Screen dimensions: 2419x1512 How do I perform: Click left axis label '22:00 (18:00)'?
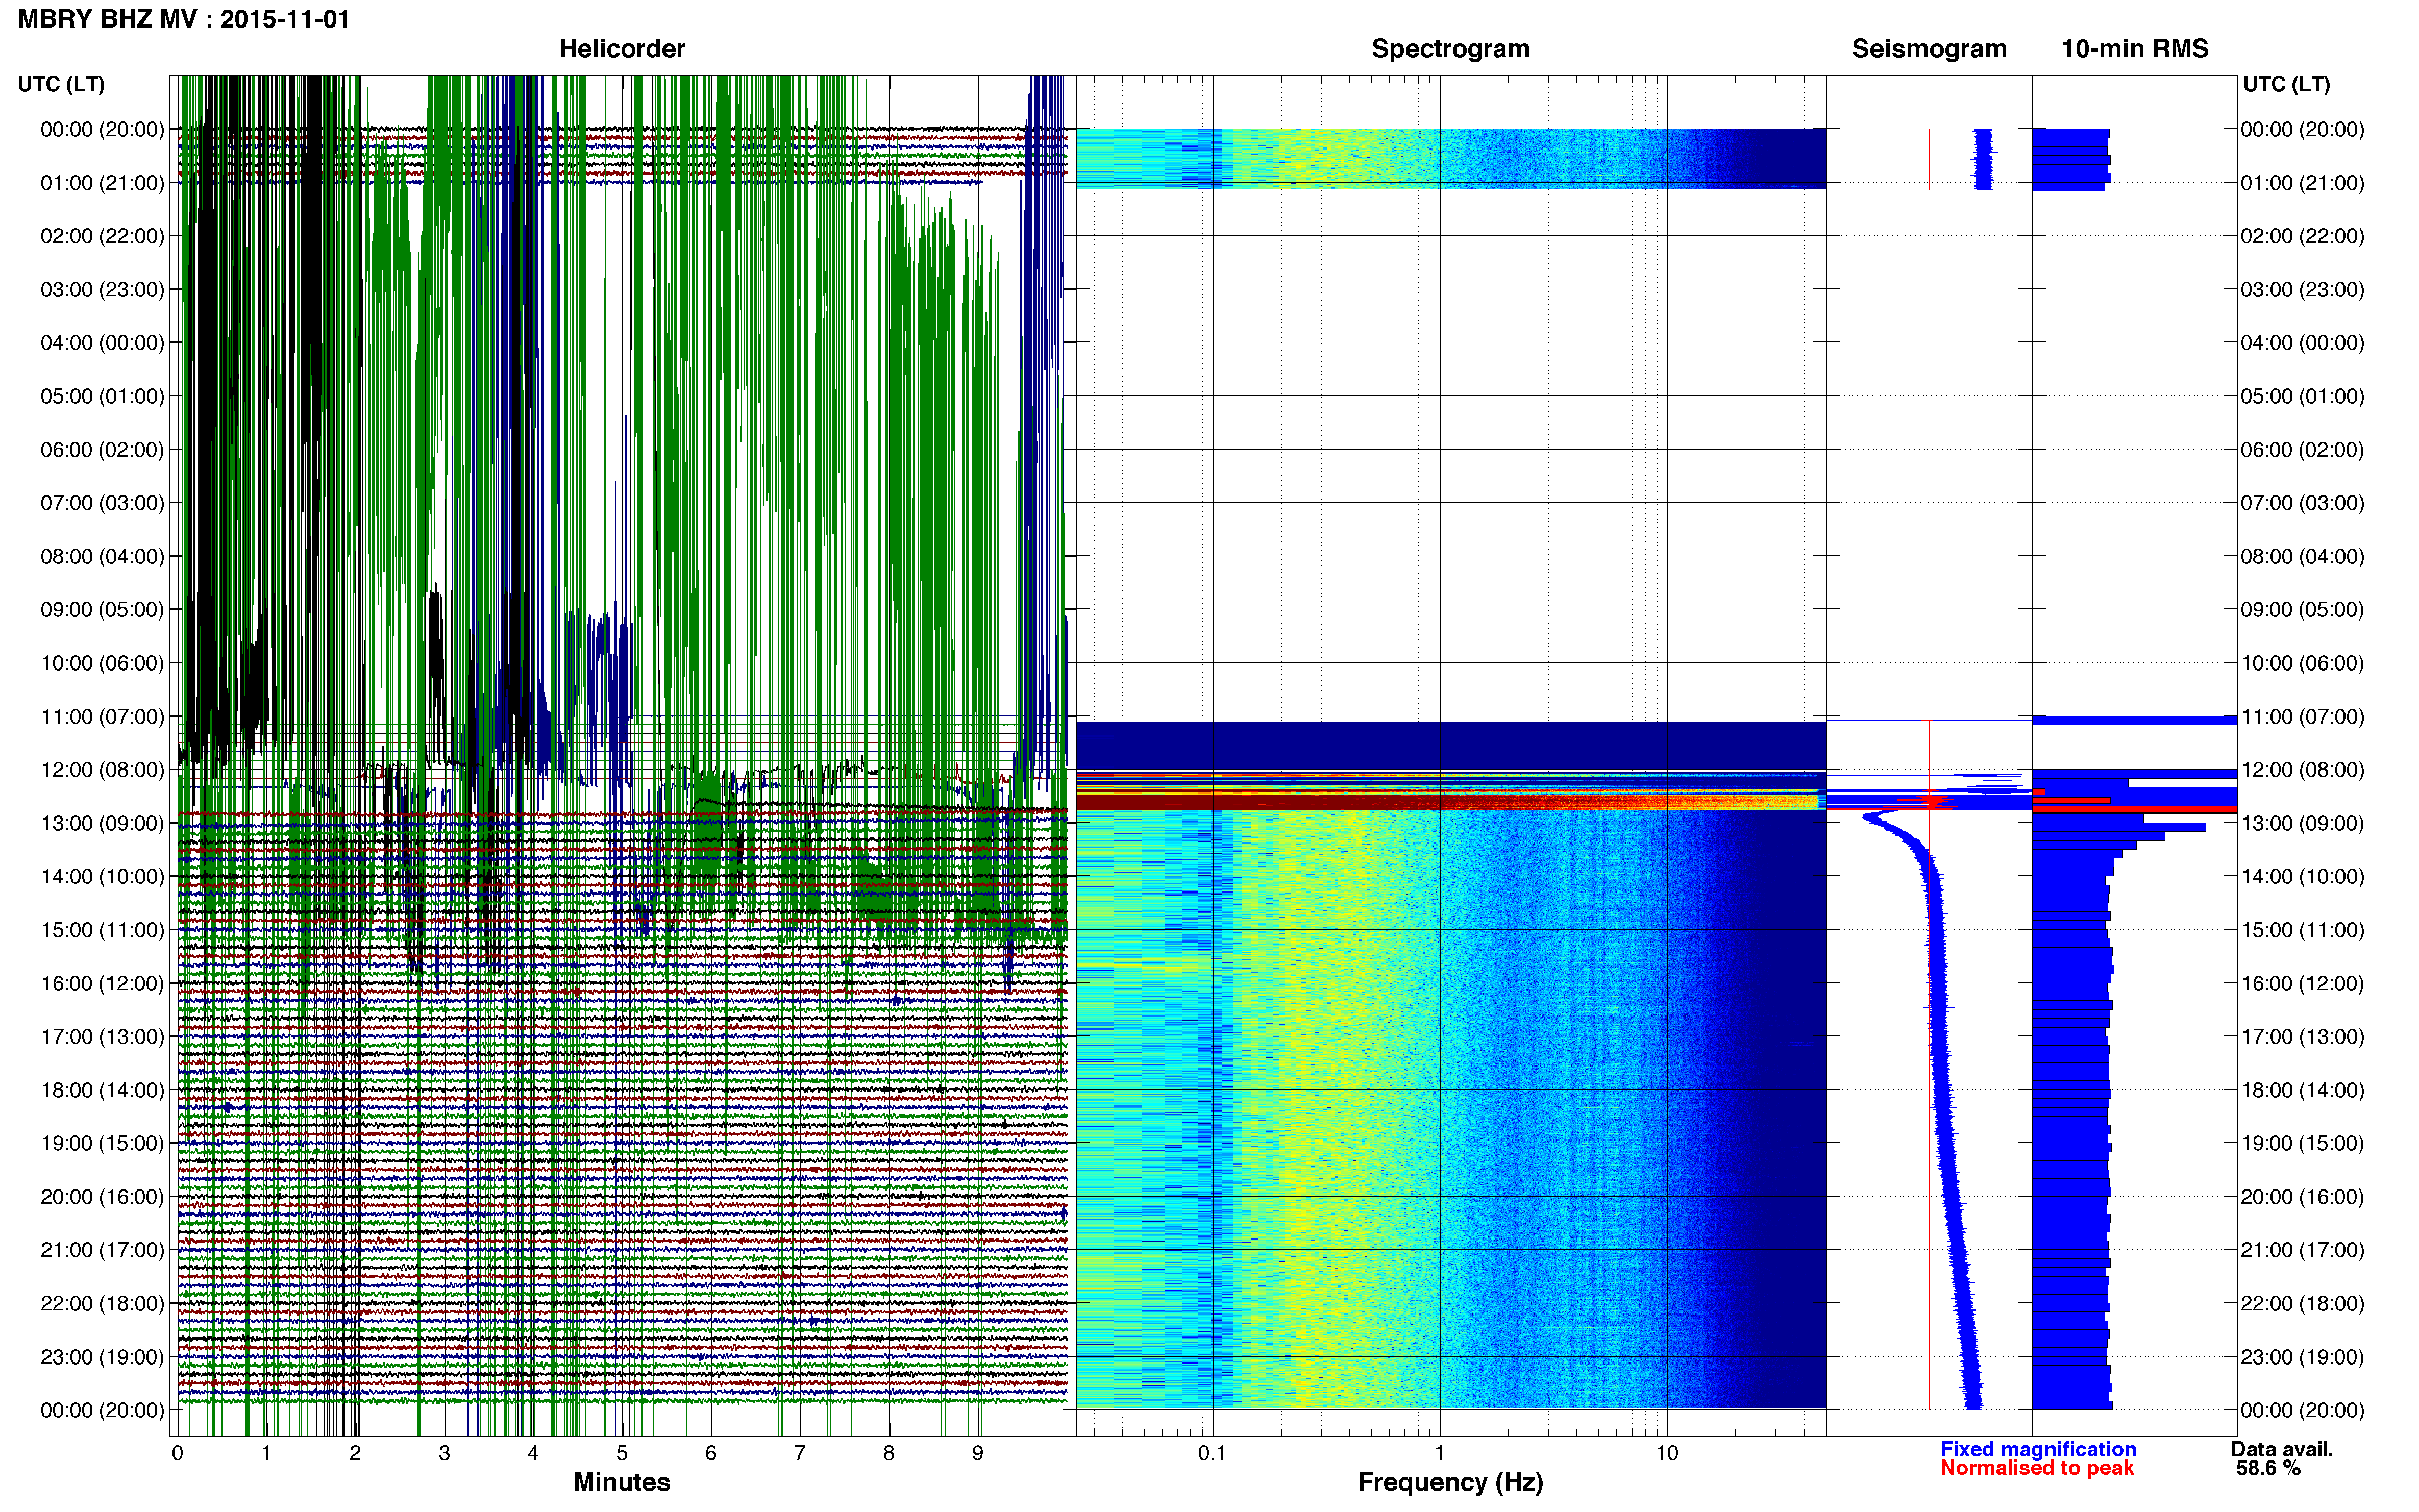pos(102,1304)
